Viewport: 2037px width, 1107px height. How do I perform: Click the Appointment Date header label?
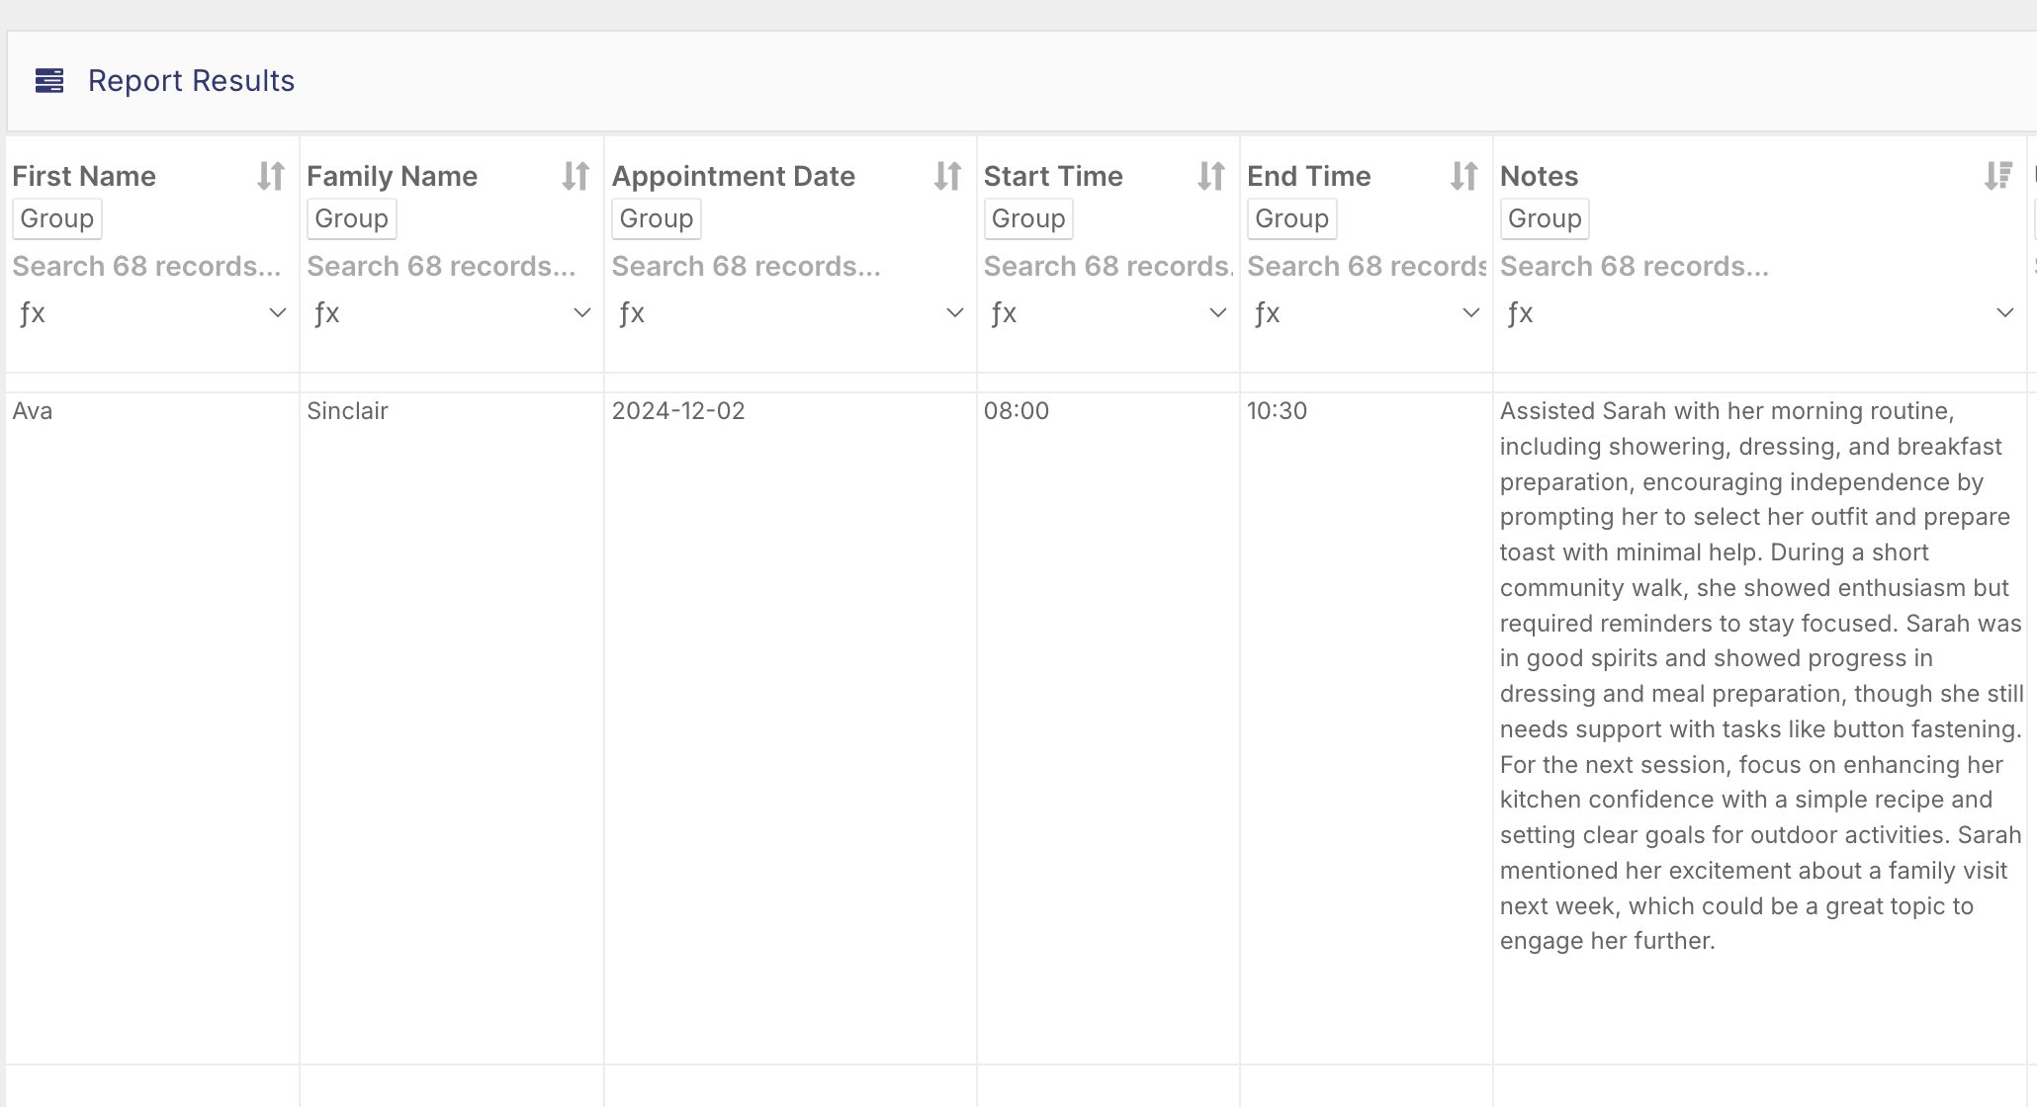pos(734,176)
